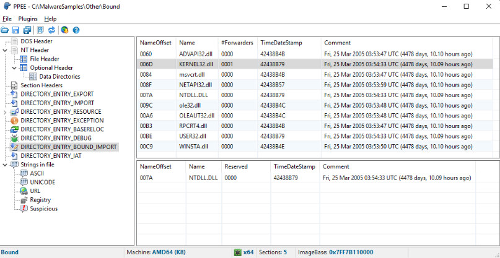Click the Reserved column header

click(x=236, y=166)
